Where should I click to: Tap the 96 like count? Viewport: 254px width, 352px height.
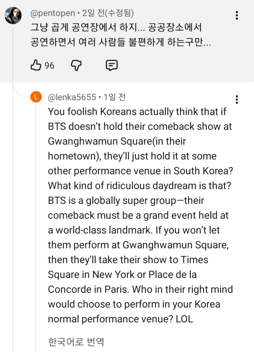click(x=49, y=65)
